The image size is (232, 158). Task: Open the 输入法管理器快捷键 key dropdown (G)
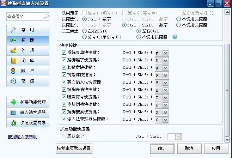[x=165, y=120]
